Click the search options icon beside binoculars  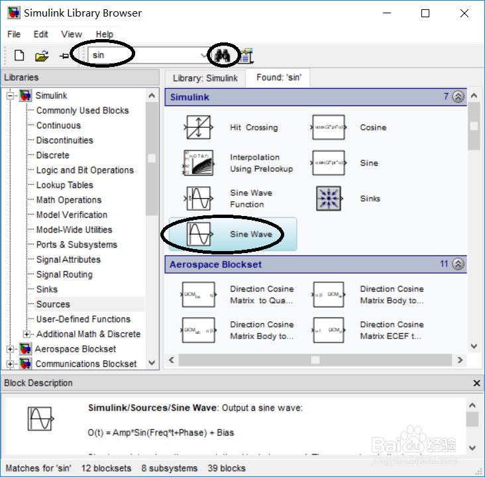tap(246, 56)
